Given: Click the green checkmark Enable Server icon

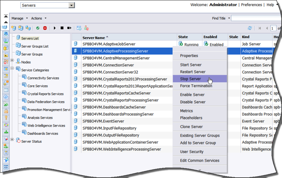Looking at the screenshot, I should [38, 28].
